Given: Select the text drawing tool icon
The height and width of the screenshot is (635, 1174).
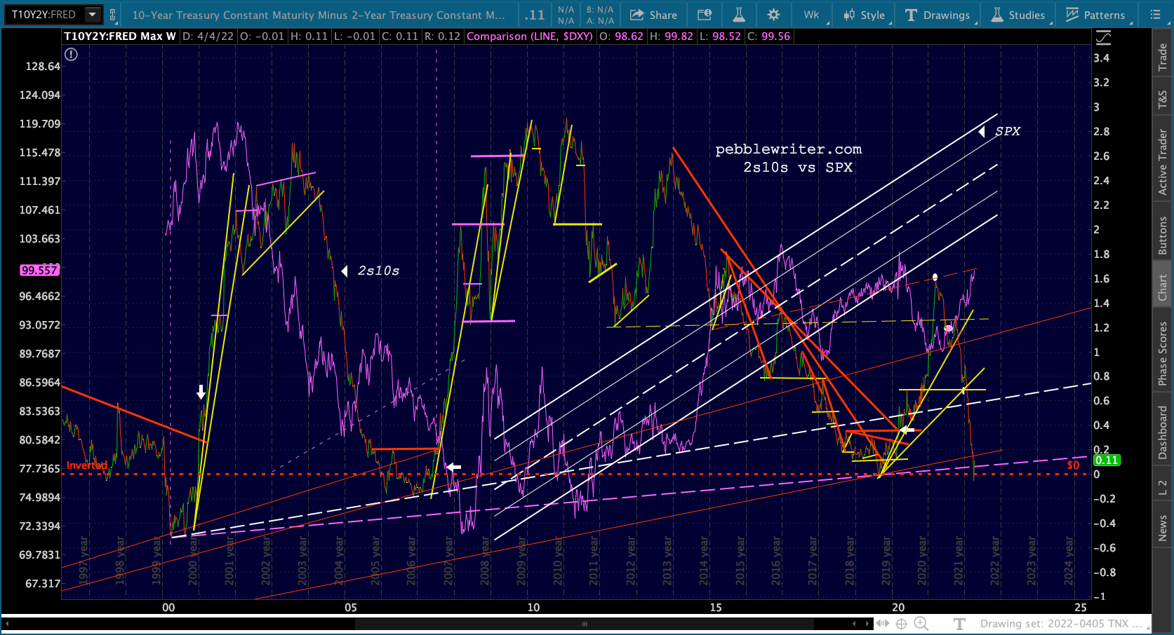Looking at the screenshot, I should click(960, 624).
